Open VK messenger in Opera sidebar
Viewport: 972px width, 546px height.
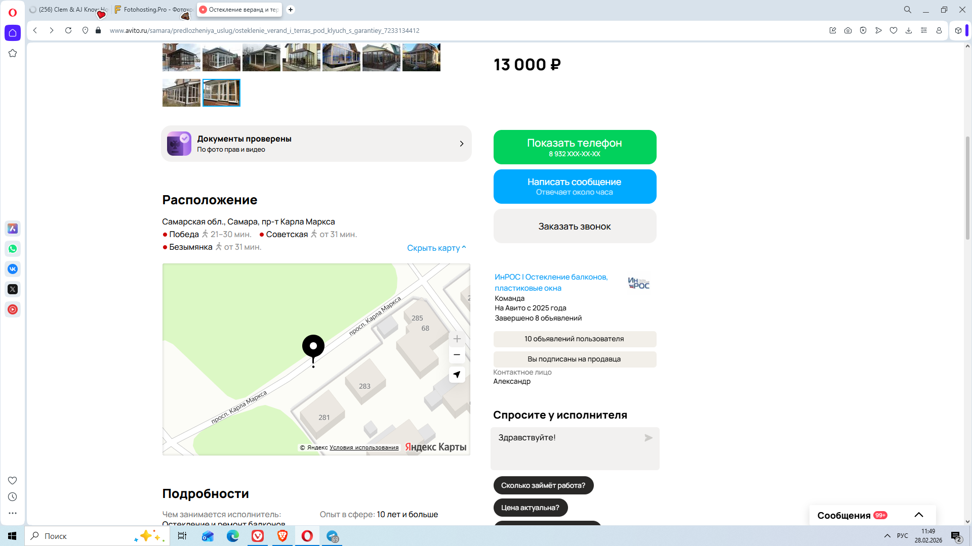tap(13, 269)
